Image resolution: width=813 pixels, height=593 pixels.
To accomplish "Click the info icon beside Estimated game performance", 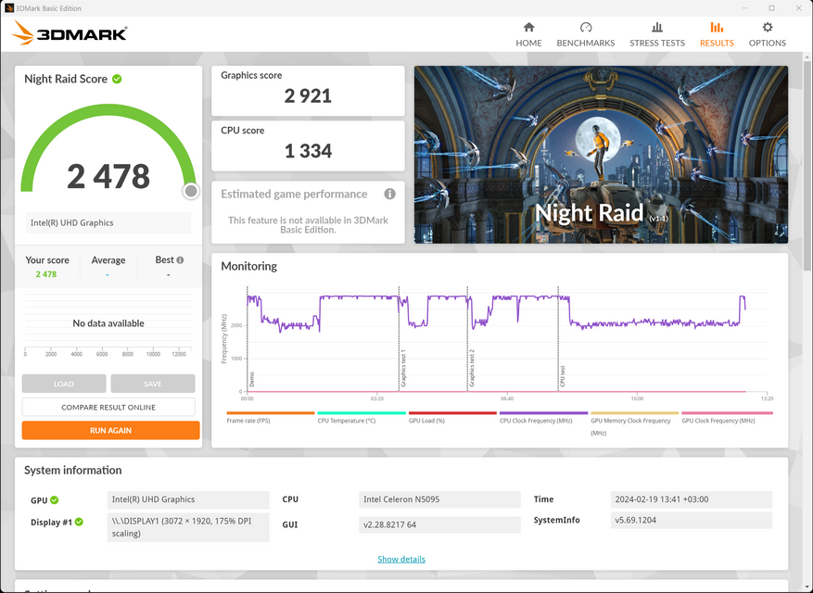I will (389, 194).
